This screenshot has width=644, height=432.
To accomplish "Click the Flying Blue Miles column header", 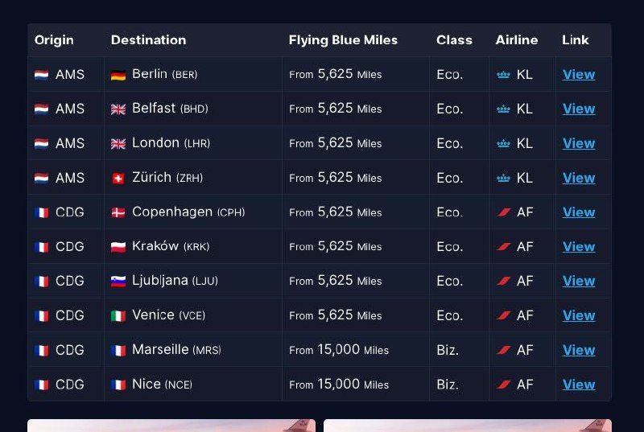I will click(343, 40).
